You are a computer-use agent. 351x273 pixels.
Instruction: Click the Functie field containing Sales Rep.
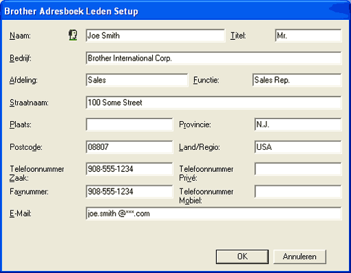pos(297,80)
